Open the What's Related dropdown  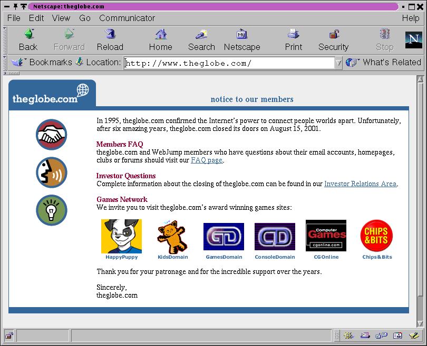(x=384, y=62)
